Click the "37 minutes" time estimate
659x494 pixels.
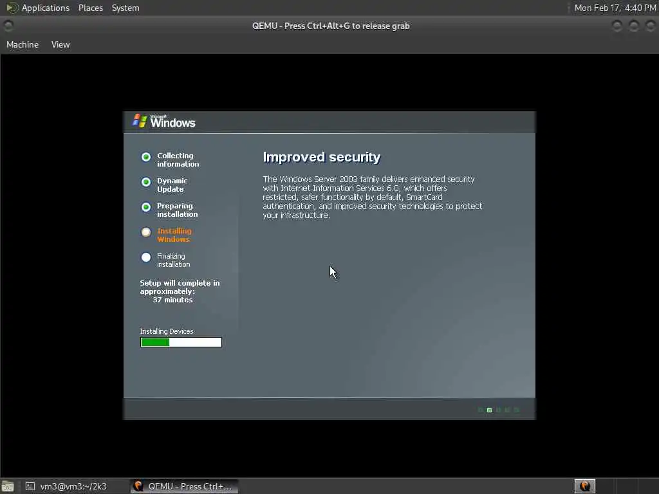(x=172, y=300)
